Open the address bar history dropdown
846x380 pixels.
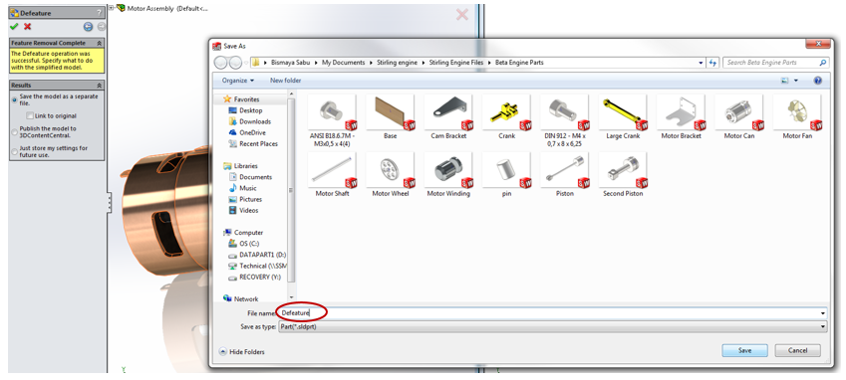(x=701, y=63)
